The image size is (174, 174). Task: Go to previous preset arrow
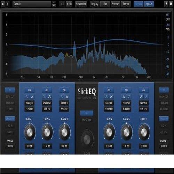pos(3,4)
